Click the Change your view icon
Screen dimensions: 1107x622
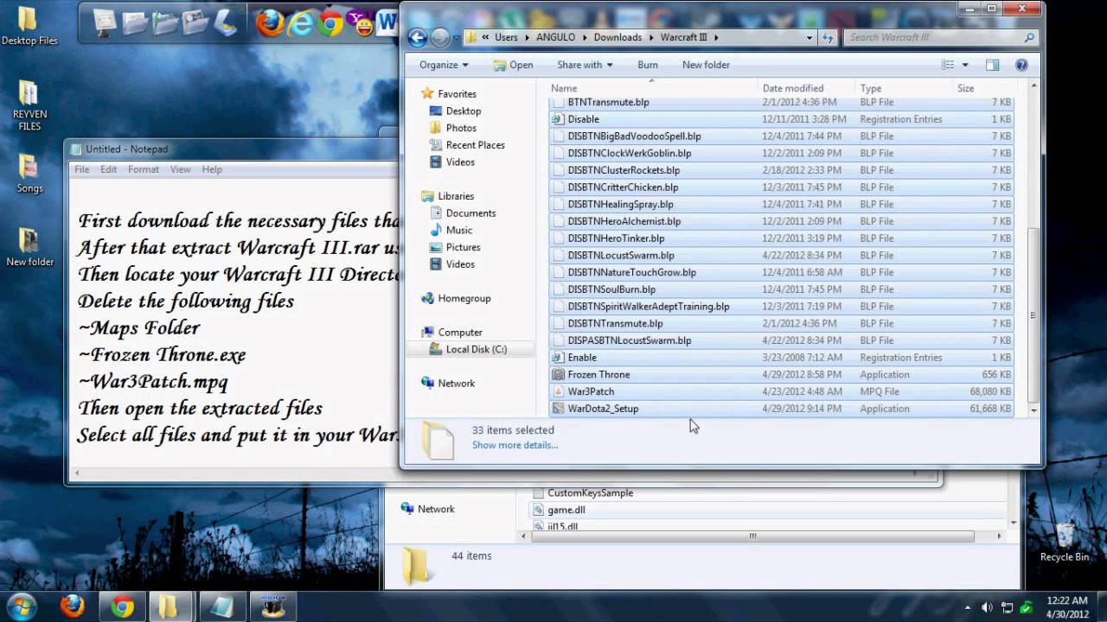tap(948, 65)
